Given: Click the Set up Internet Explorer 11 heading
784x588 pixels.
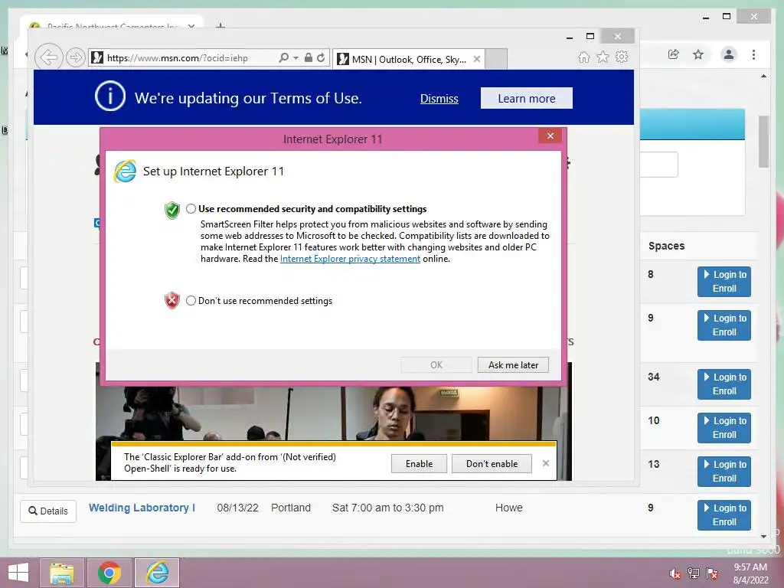Looking at the screenshot, I should click(214, 171).
